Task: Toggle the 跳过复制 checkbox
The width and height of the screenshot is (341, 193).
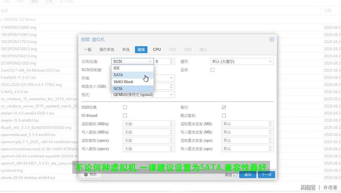Action: click(x=224, y=116)
